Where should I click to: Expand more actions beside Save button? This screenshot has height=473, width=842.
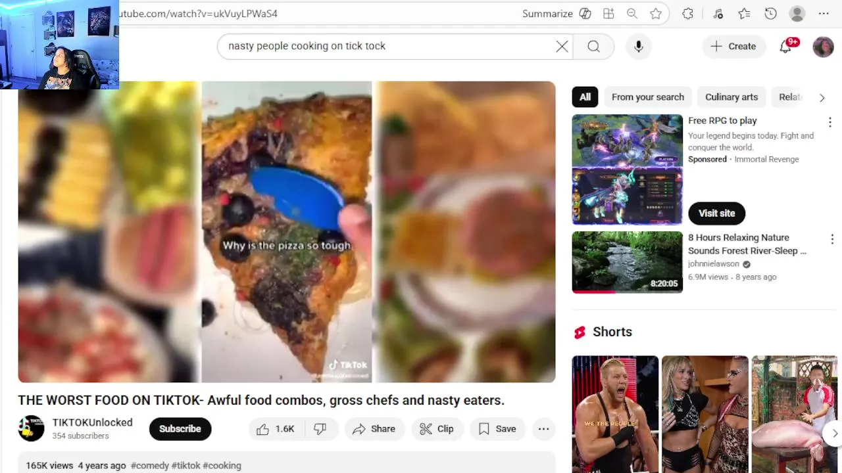point(543,429)
